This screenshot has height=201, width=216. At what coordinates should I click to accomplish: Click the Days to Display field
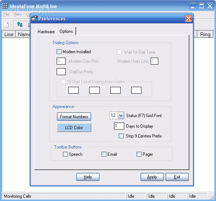119,126
